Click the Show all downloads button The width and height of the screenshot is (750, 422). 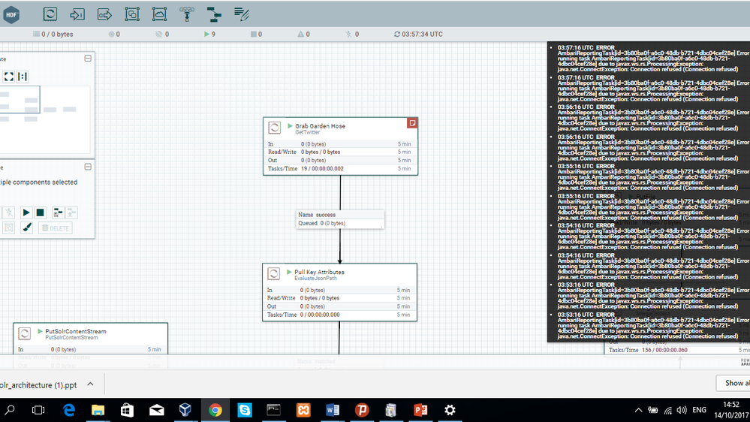click(x=735, y=384)
